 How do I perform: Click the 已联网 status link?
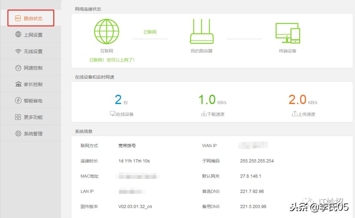click(x=150, y=32)
